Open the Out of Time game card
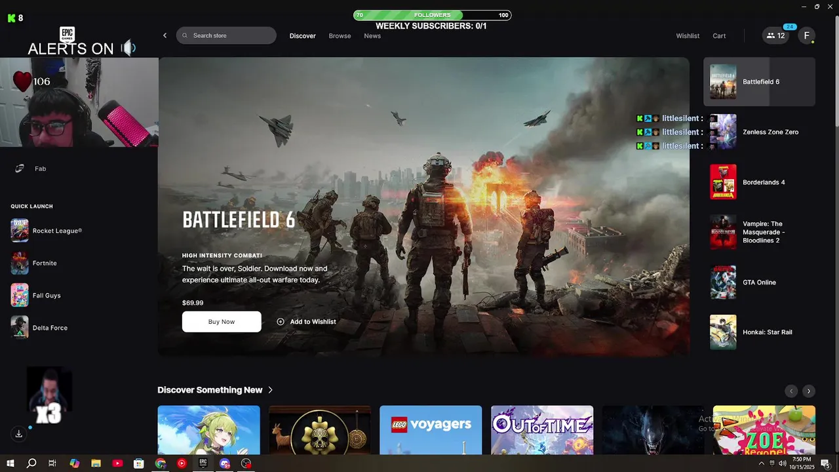839x472 pixels. [x=542, y=430]
